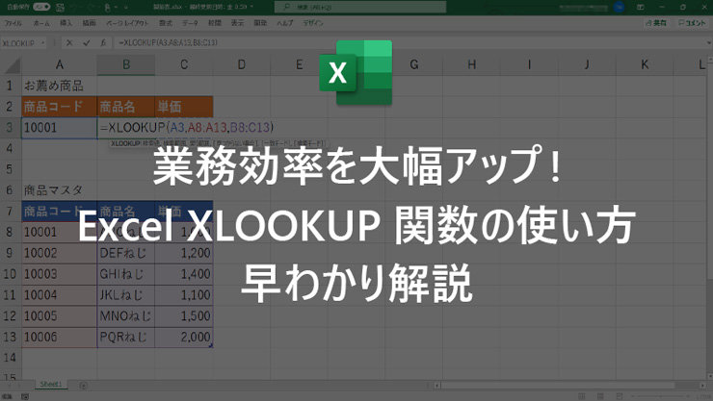
Task: Click cell 1,200 in row 9
Action: (184, 253)
